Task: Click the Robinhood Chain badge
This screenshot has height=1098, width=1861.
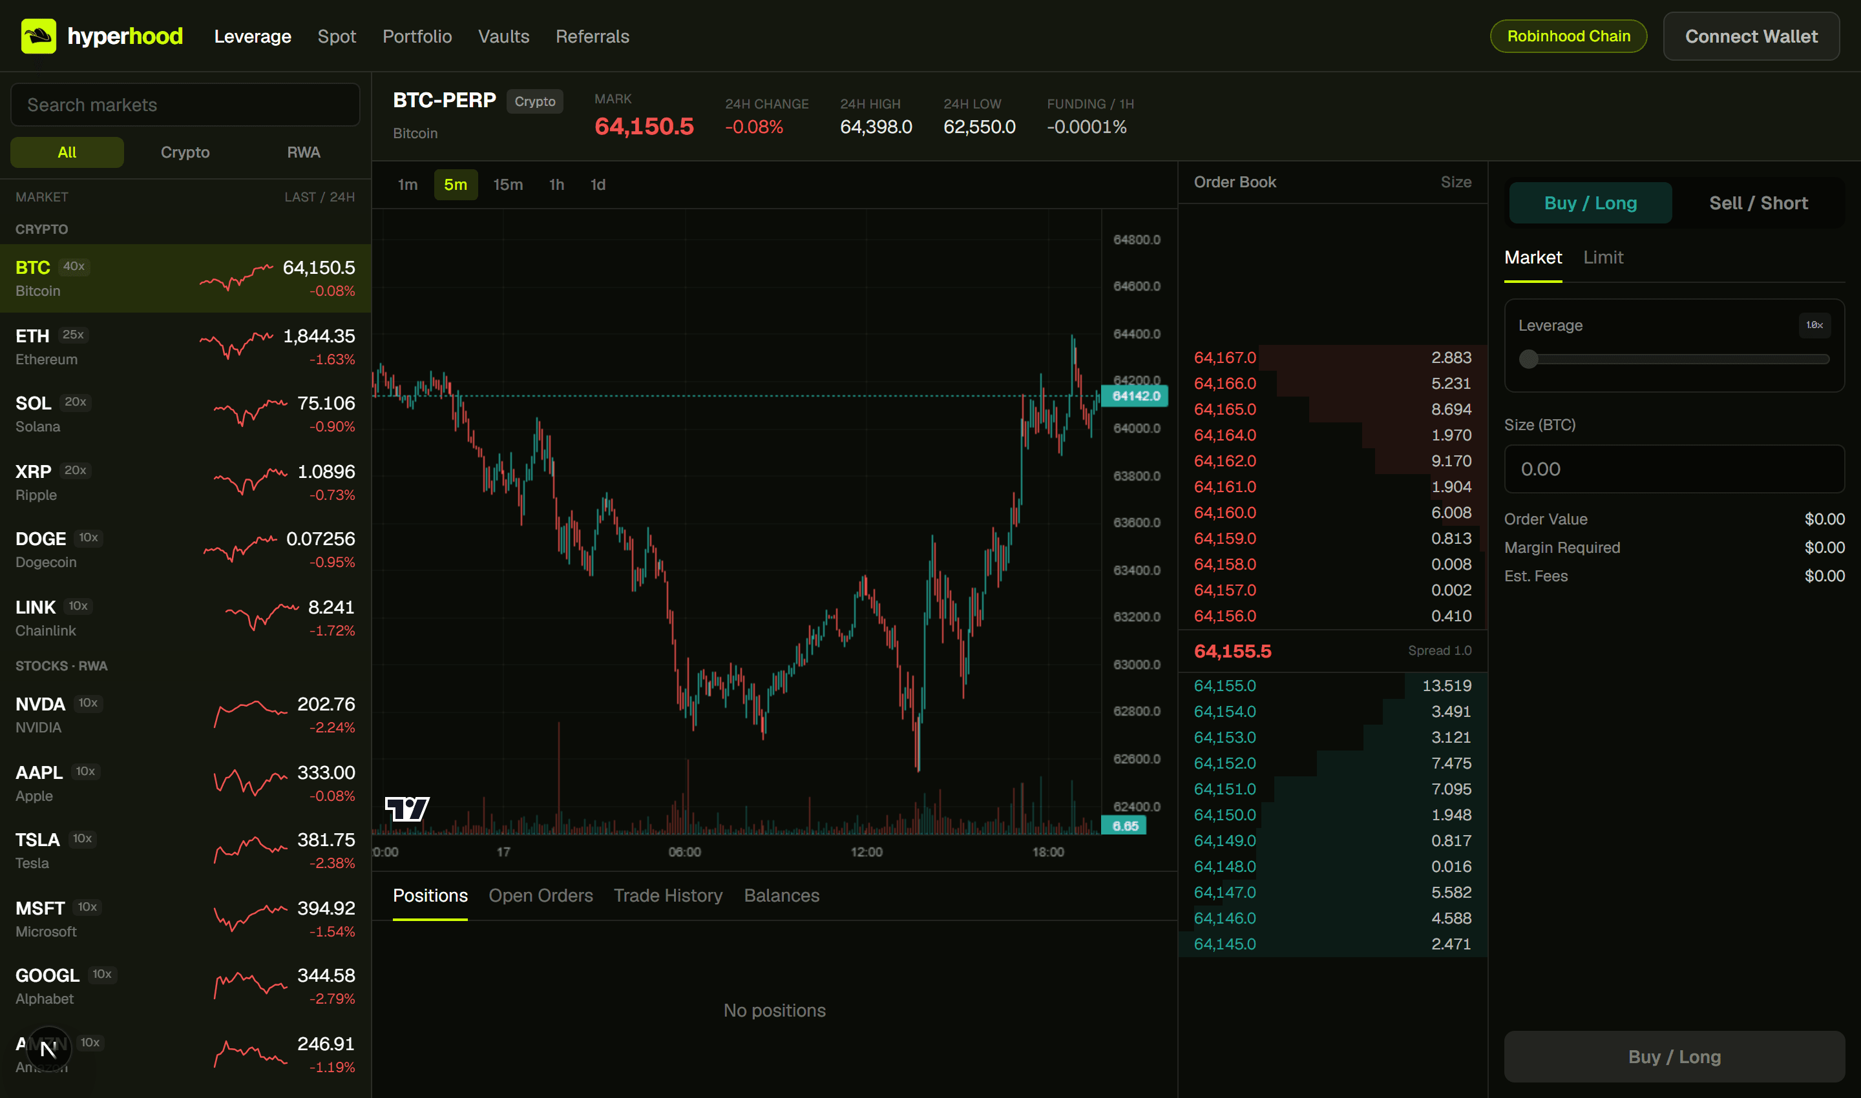Action: point(1568,36)
